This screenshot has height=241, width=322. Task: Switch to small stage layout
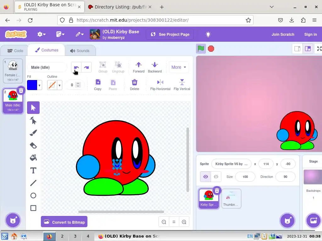coord(297,49)
